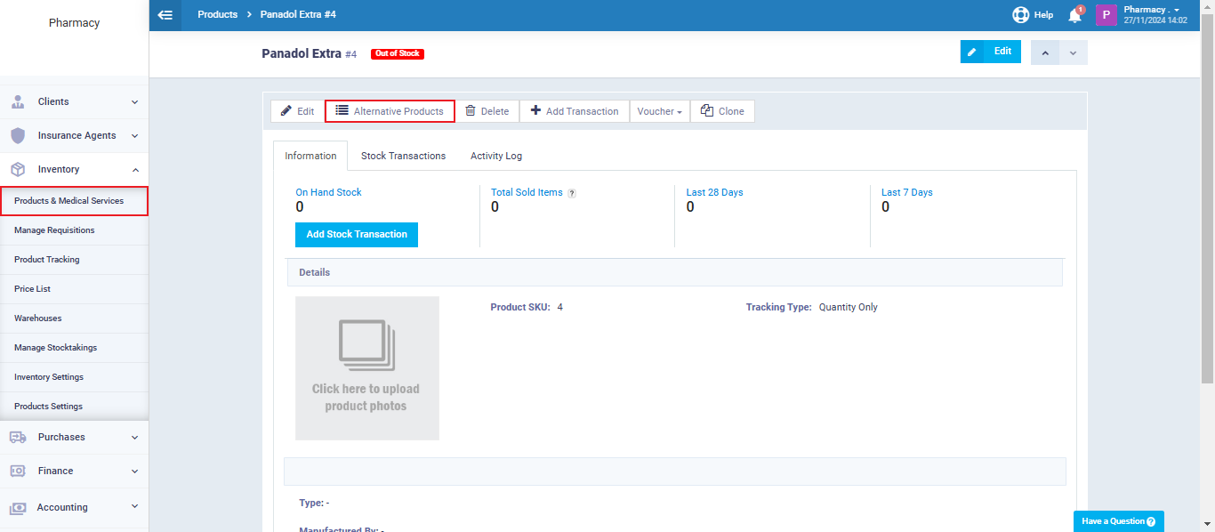Expand the Clients menu chevron
1215x532 pixels.
[134, 101]
